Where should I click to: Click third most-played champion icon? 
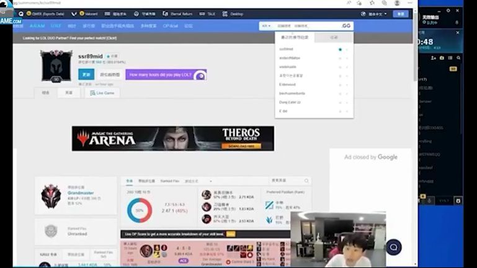pos(207,219)
